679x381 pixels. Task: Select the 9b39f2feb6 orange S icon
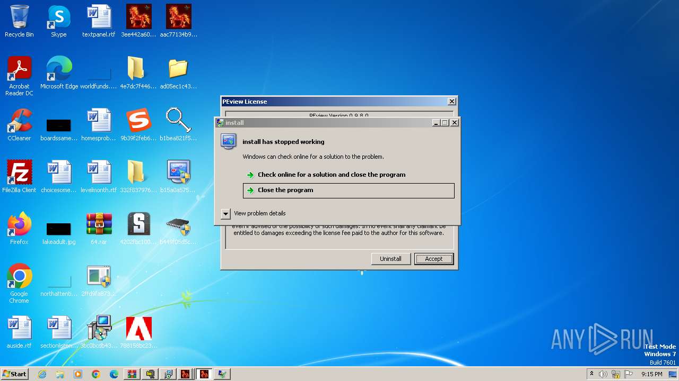138,125
